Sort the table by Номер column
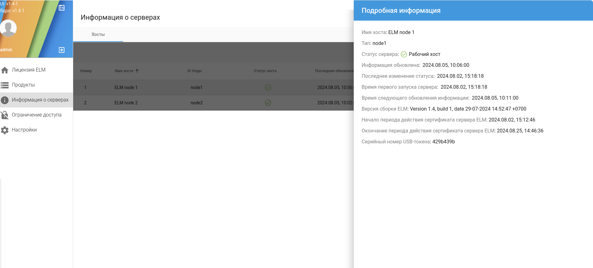Screen dimensions: 593x268 click(x=86, y=71)
